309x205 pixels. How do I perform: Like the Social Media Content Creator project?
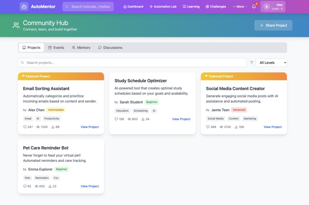(x=208, y=127)
